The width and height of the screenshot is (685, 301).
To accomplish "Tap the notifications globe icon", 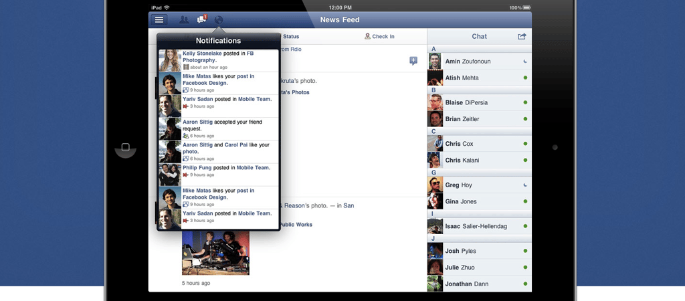I will click(x=219, y=20).
